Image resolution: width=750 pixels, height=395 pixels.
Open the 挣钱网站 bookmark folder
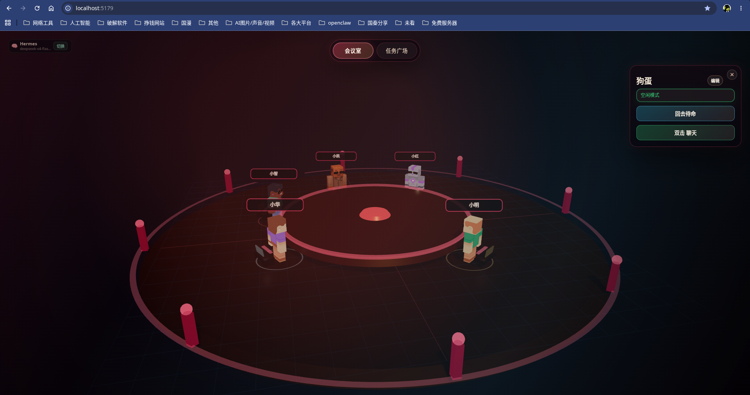150,23
